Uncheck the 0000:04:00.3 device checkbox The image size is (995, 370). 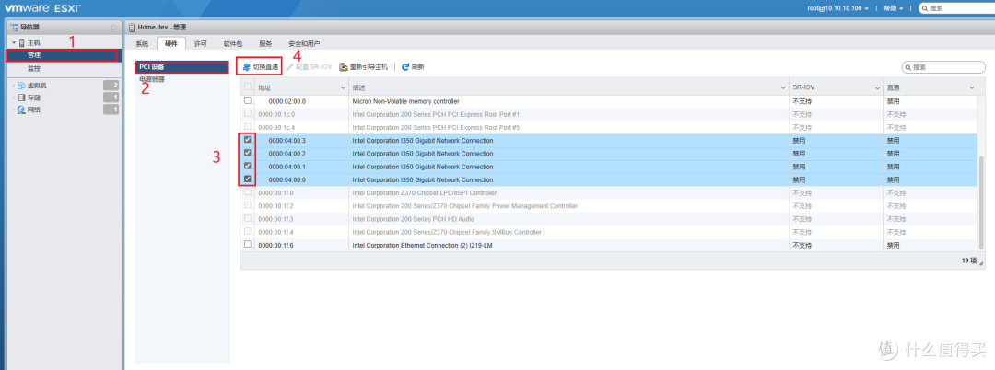click(247, 140)
